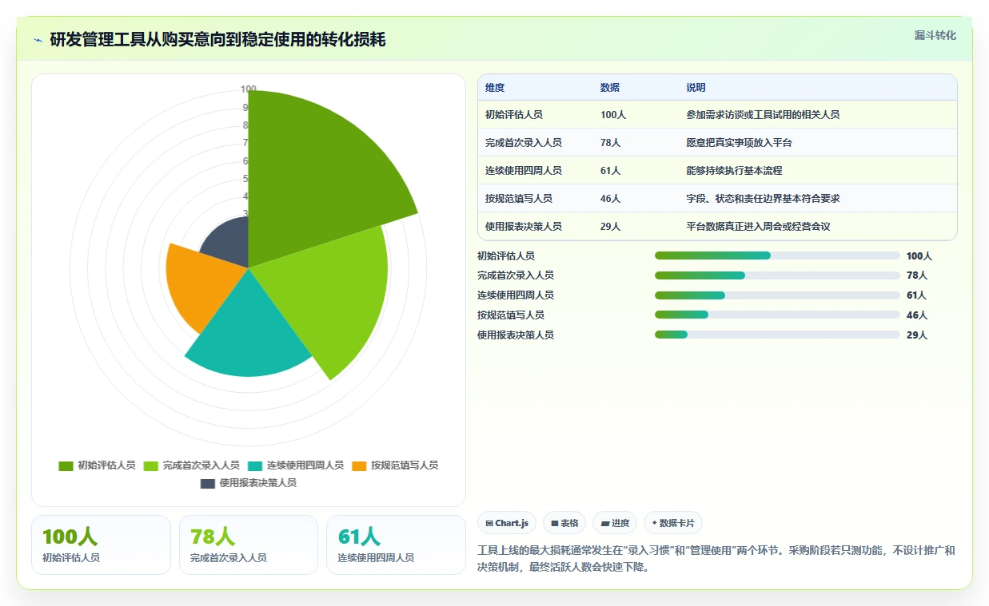Viewport: 989px width, 606px height.
Task: Select the 完成首次录入人员 table cell
Action: (x=524, y=143)
